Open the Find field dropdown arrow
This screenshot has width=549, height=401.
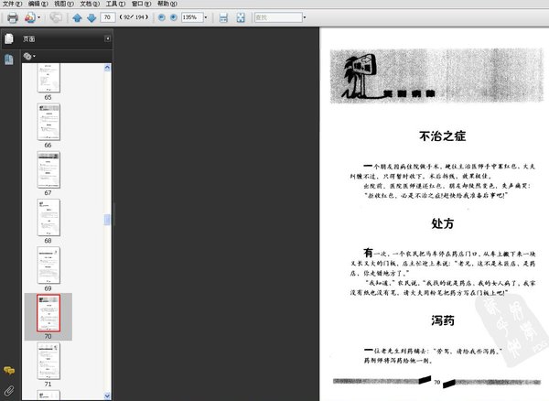[305, 17]
